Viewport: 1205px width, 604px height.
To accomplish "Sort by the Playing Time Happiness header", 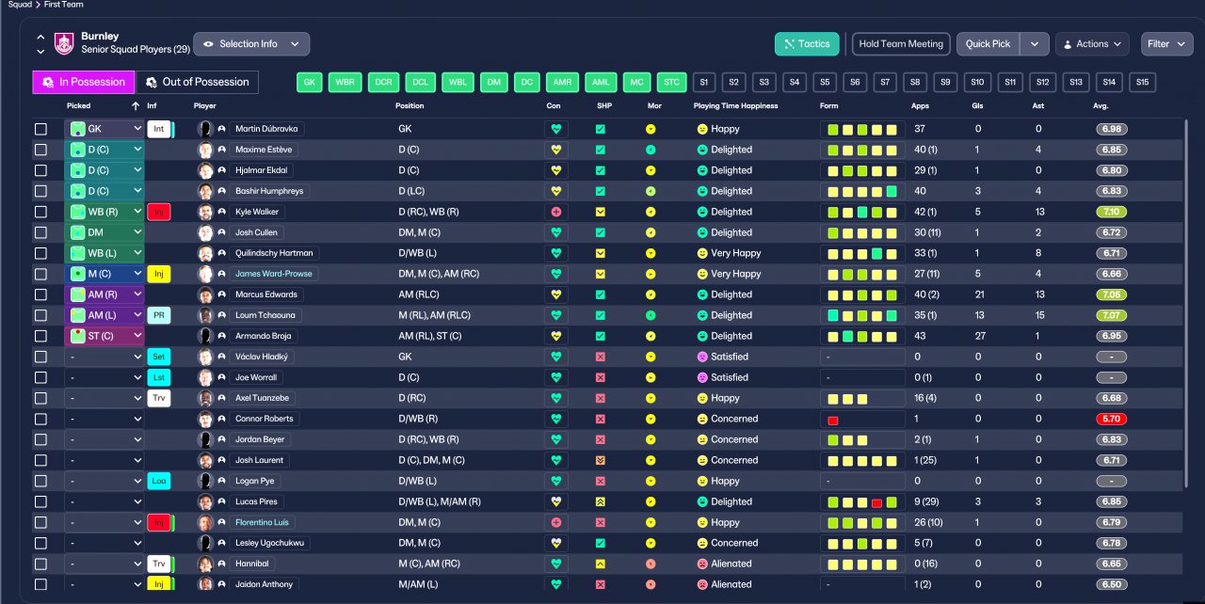I will click(735, 105).
